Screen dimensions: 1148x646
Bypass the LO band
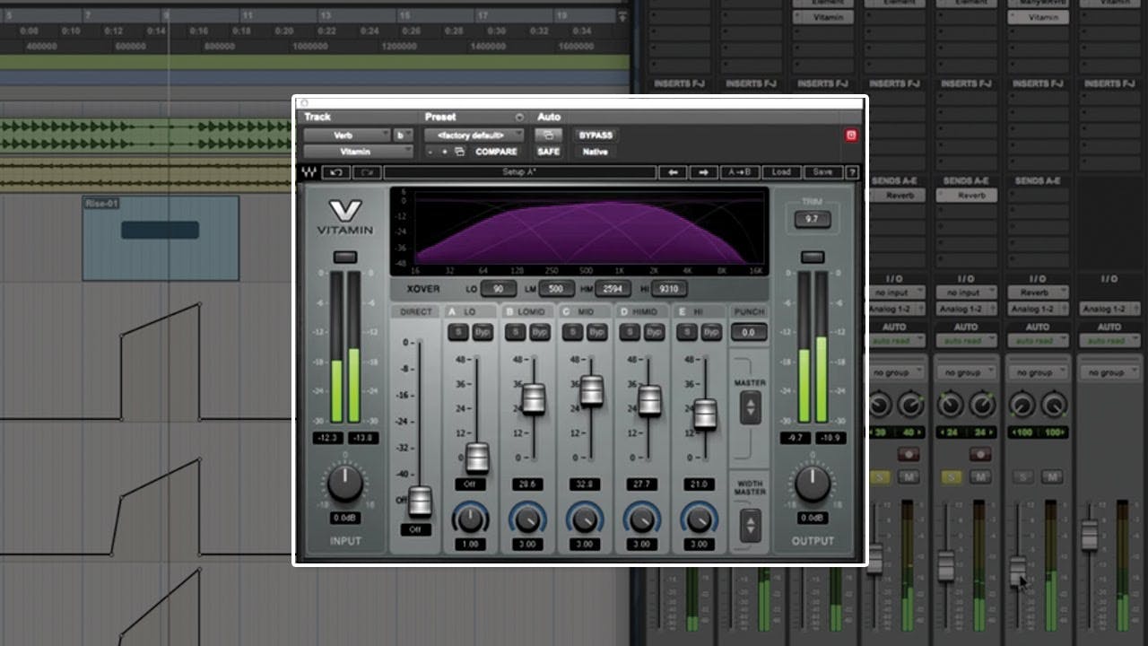482,332
